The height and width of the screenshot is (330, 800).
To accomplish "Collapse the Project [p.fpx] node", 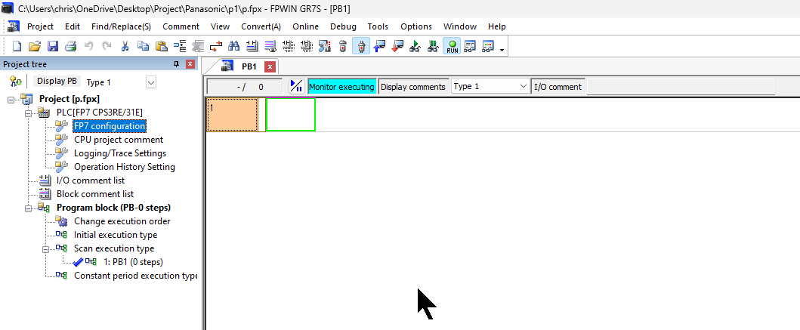I will click(11, 99).
